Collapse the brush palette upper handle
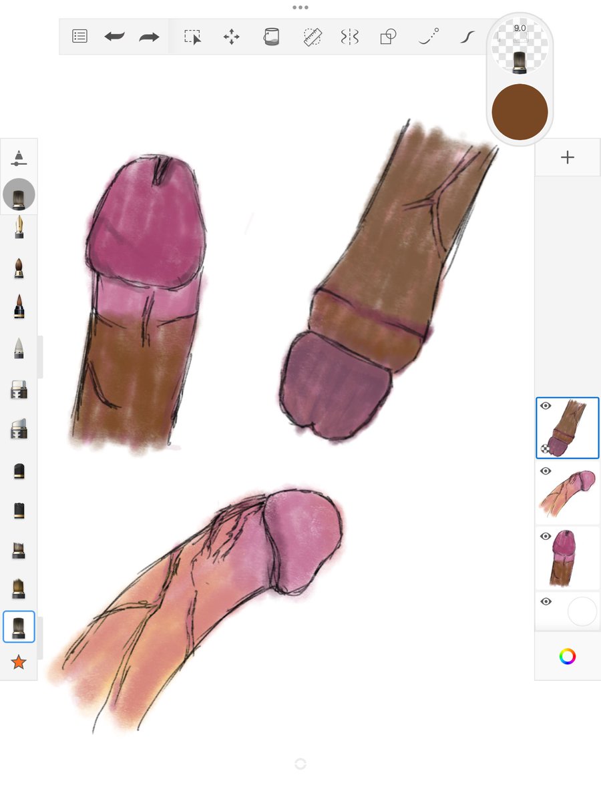 tap(40, 357)
